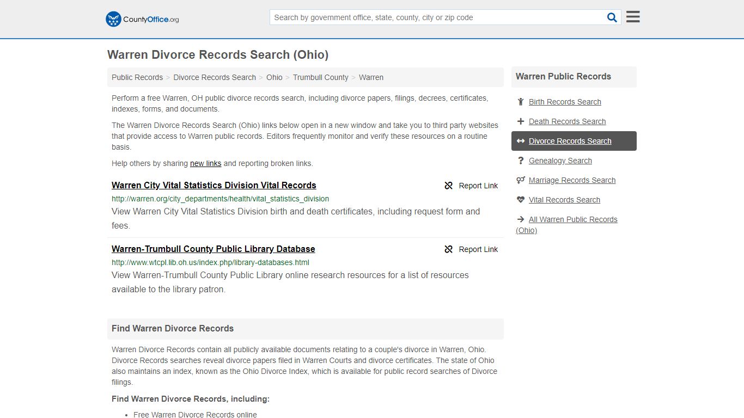Click the Genealogy question mark icon
This screenshot has width=744, height=418.
(x=521, y=161)
